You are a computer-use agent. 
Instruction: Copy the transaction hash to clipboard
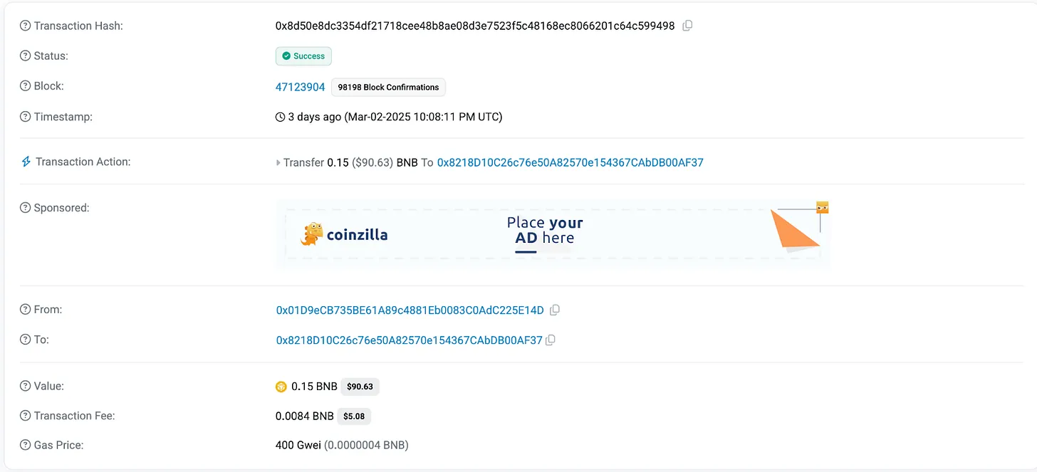[x=687, y=26]
